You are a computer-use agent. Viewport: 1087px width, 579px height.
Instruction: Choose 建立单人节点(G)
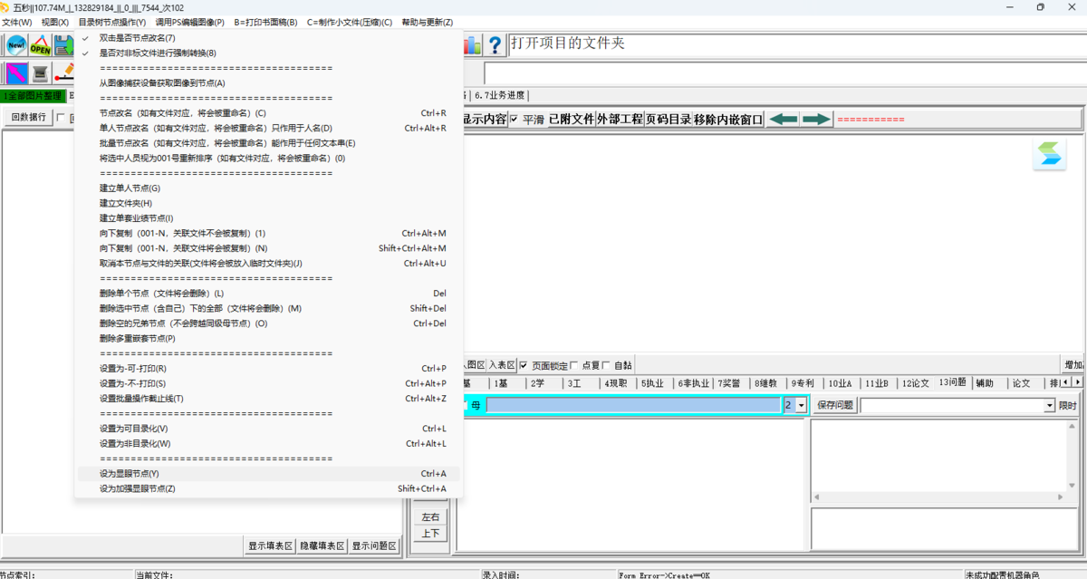click(x=269, y=188)
